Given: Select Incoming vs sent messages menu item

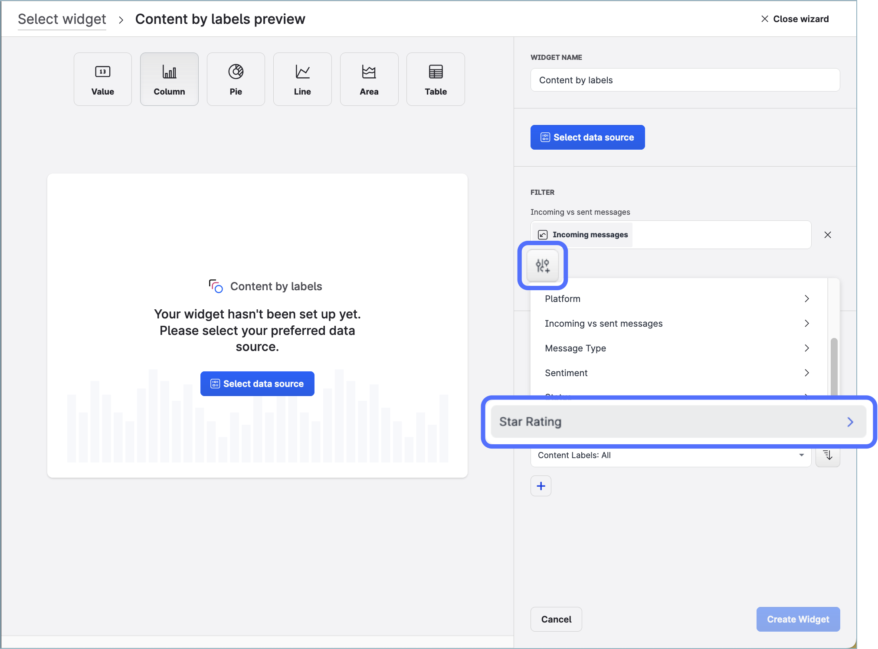Looking at the screenshot, I should coord(676,323).
